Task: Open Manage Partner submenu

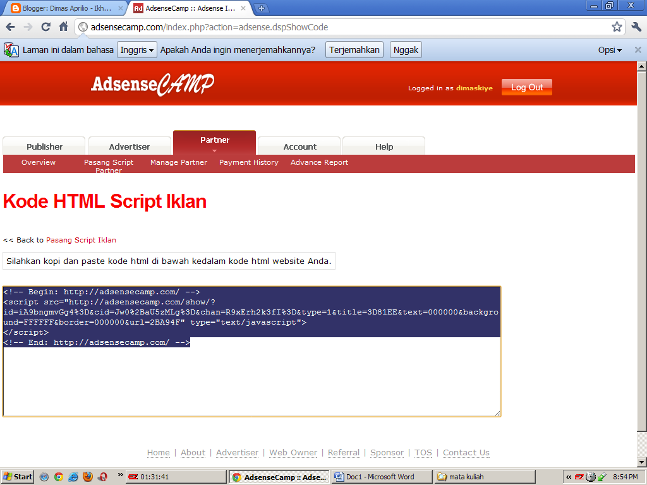Action: pyautogui.click(x=179, y=162)
